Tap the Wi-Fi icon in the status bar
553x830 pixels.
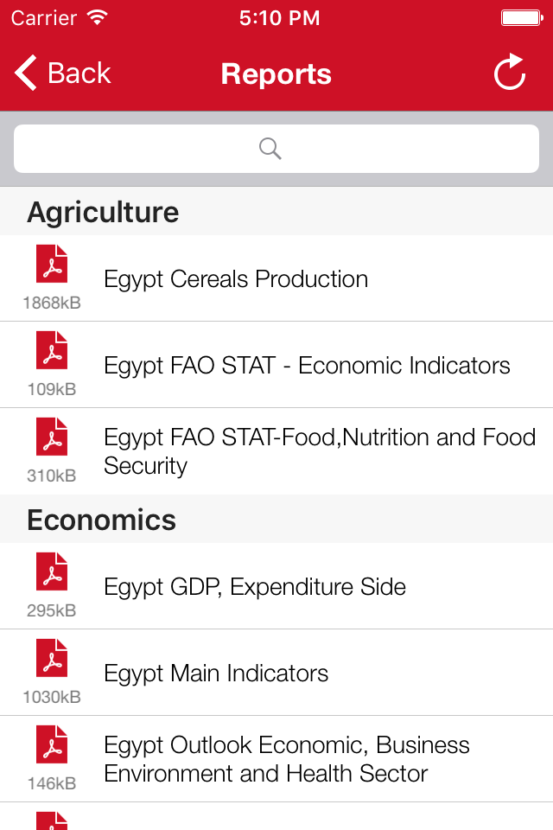[x=95, y=16]
